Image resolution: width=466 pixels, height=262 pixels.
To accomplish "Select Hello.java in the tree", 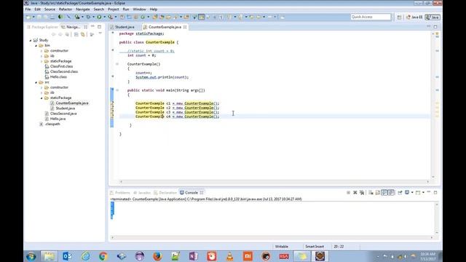I will coord(58,119).
